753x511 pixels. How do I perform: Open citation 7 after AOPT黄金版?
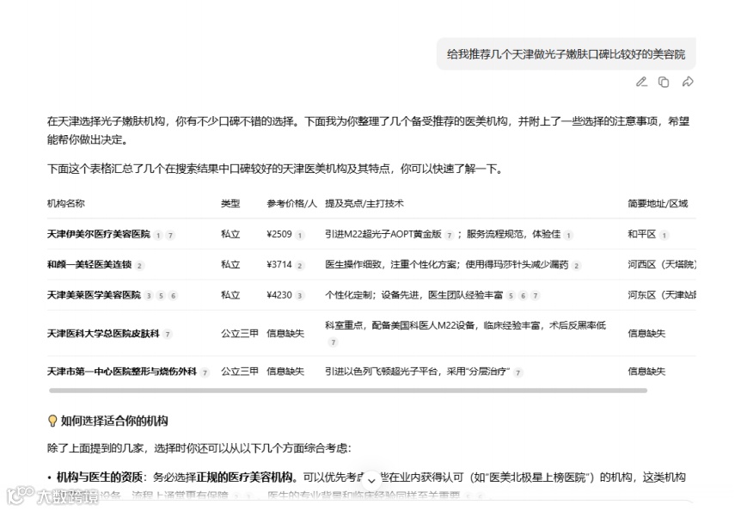pos(450,236)
